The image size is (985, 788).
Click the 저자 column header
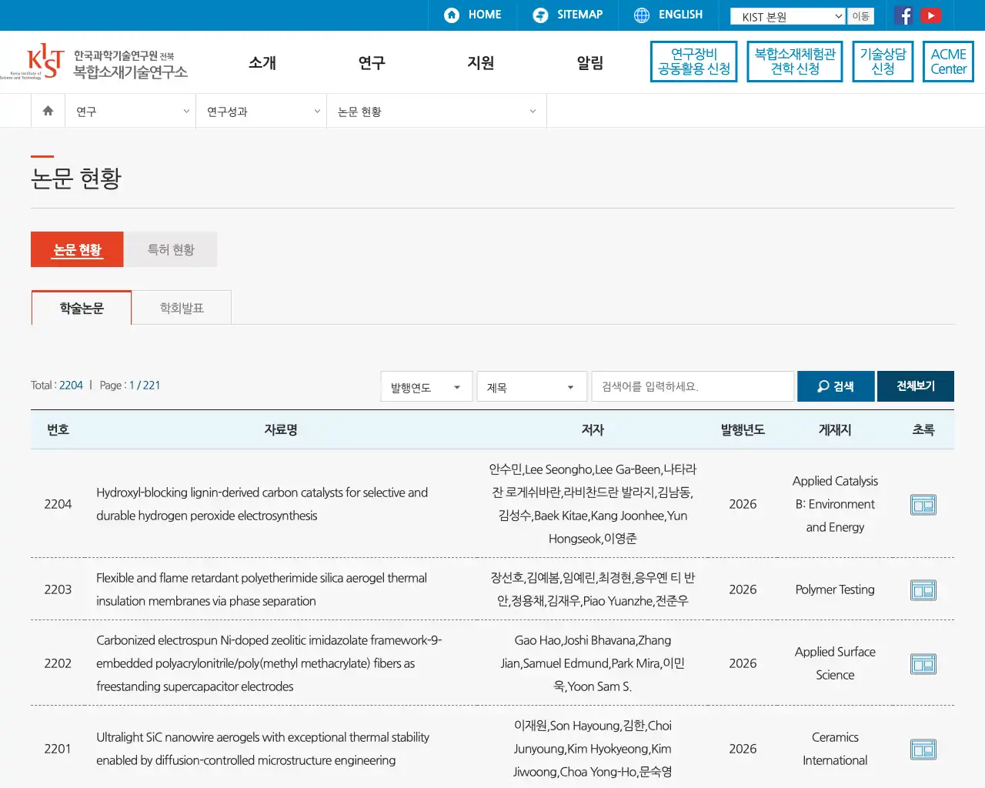[593, 430]
